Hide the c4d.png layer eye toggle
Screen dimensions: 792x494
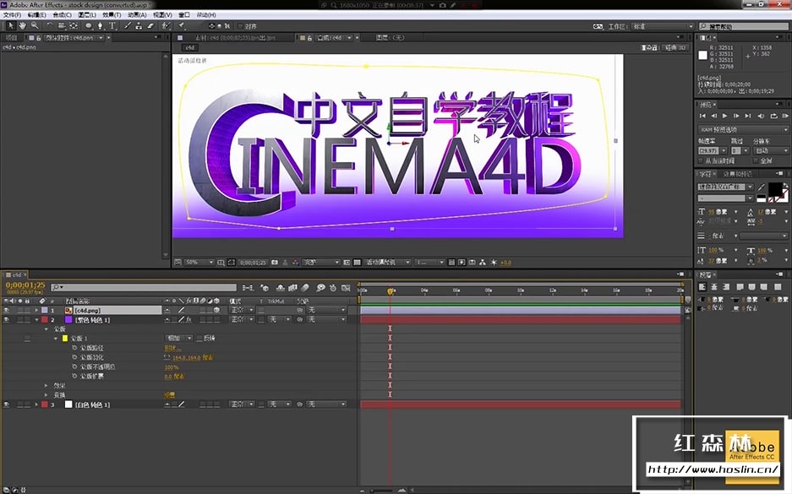[7, 310]
